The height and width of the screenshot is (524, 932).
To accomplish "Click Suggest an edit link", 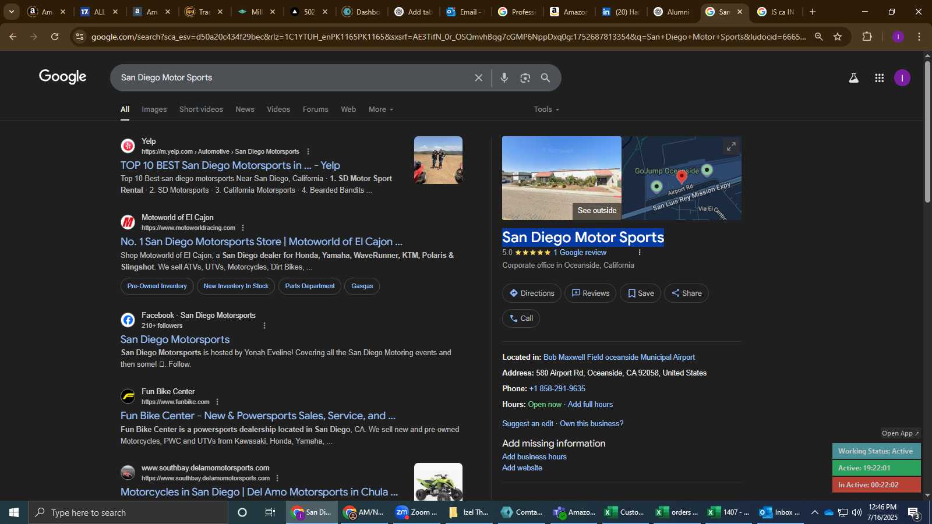I will [x=528, y=424].
